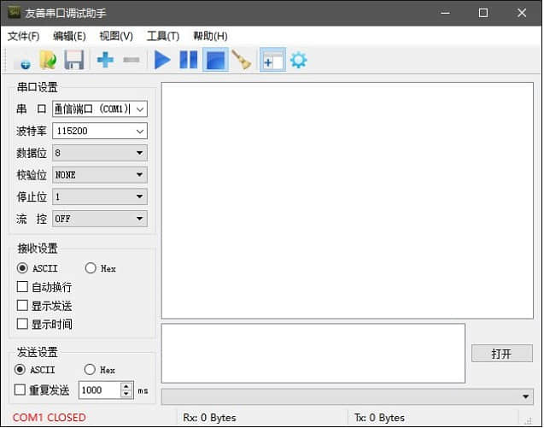Click the 打开 button
Viewport: 544px width, 428px height.
[501, 354]
